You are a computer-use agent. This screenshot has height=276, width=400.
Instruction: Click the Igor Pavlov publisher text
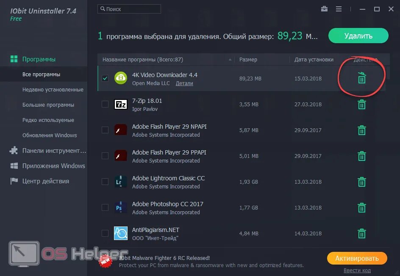tap(144, 109)
